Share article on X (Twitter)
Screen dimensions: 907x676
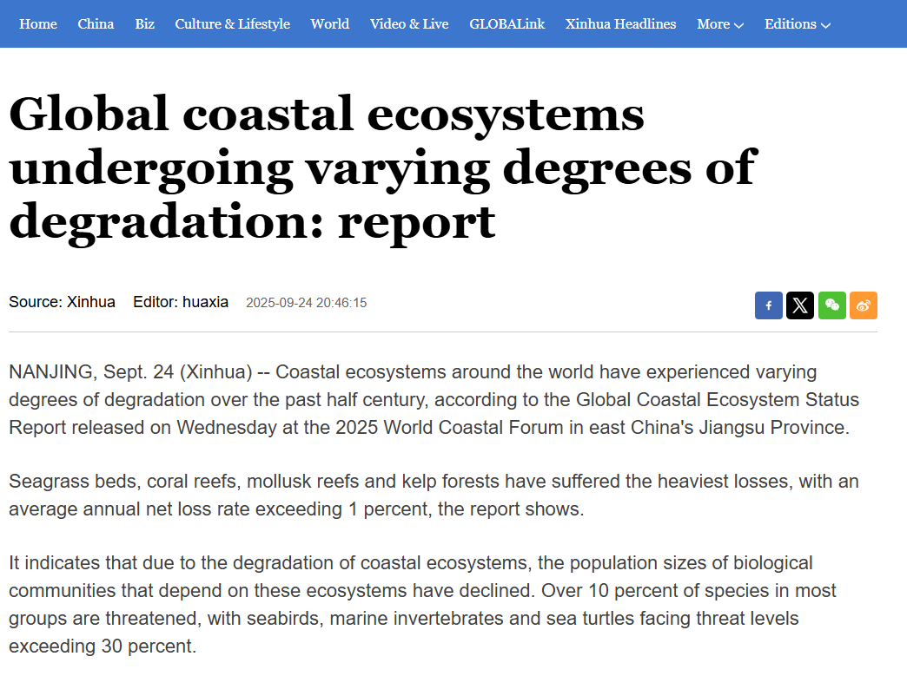(800, 305)
